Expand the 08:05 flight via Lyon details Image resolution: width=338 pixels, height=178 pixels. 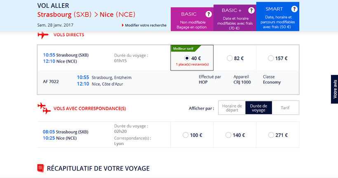pos(66,135)
